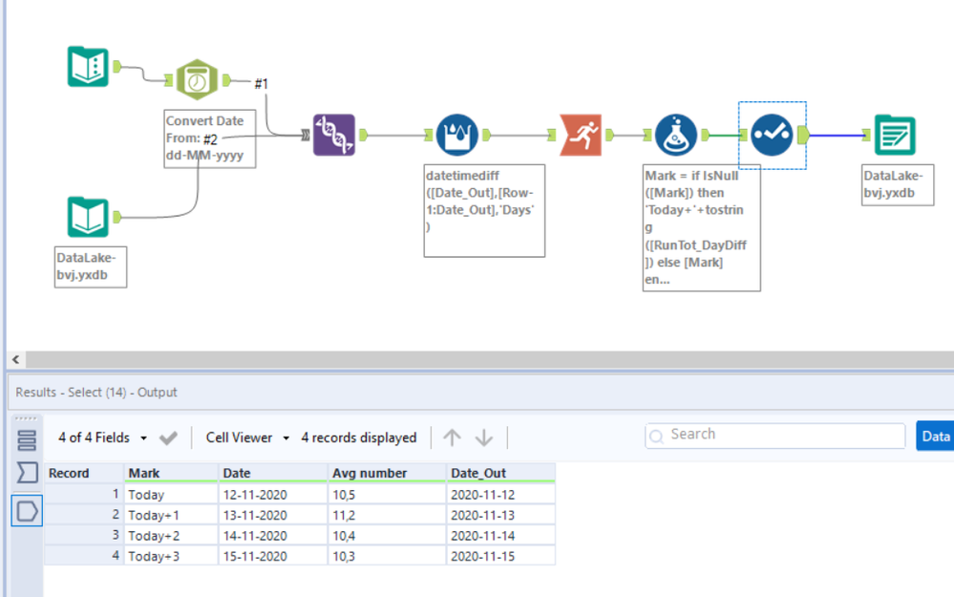Viewport: 954px width, 597px height.
Task: Open the Cell Viewer dropdown
Action: point(247,437)
